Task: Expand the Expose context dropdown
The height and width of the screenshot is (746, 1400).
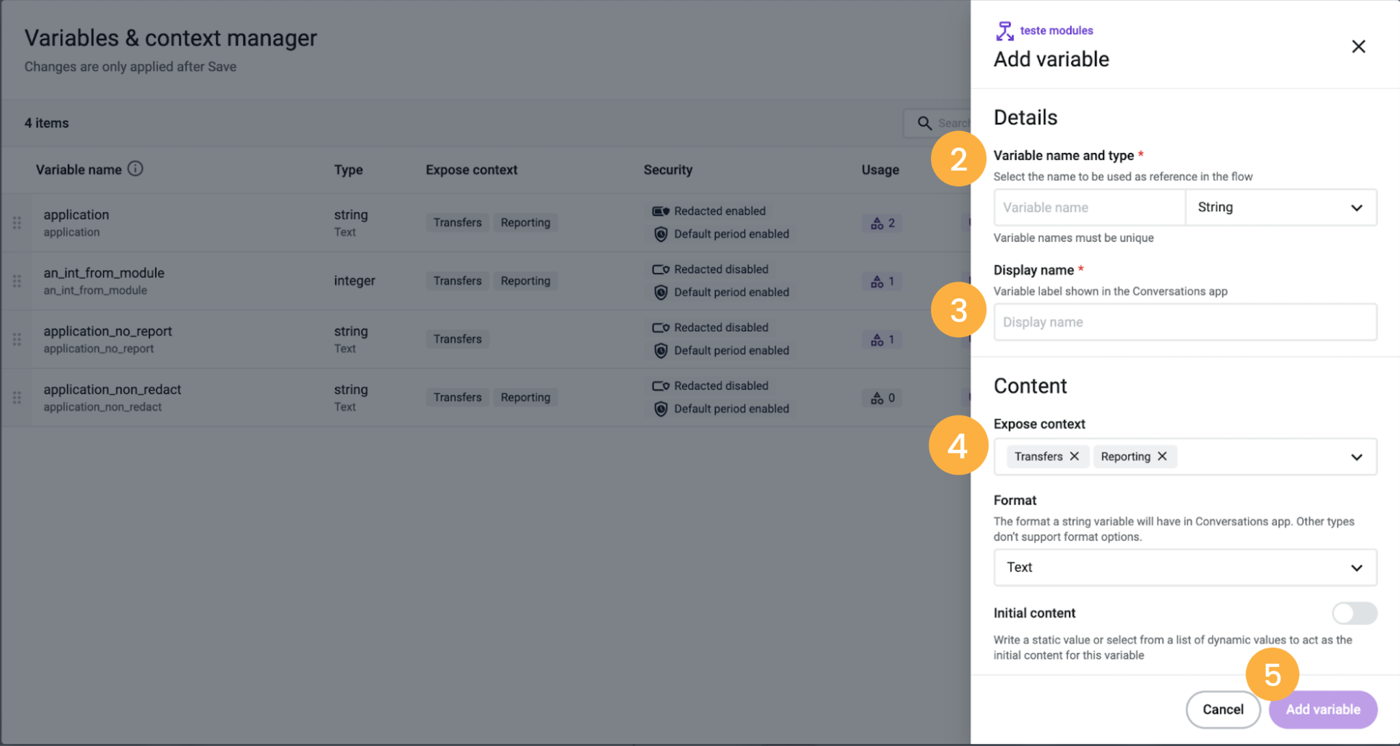Action: click(x=1356, y=457)
